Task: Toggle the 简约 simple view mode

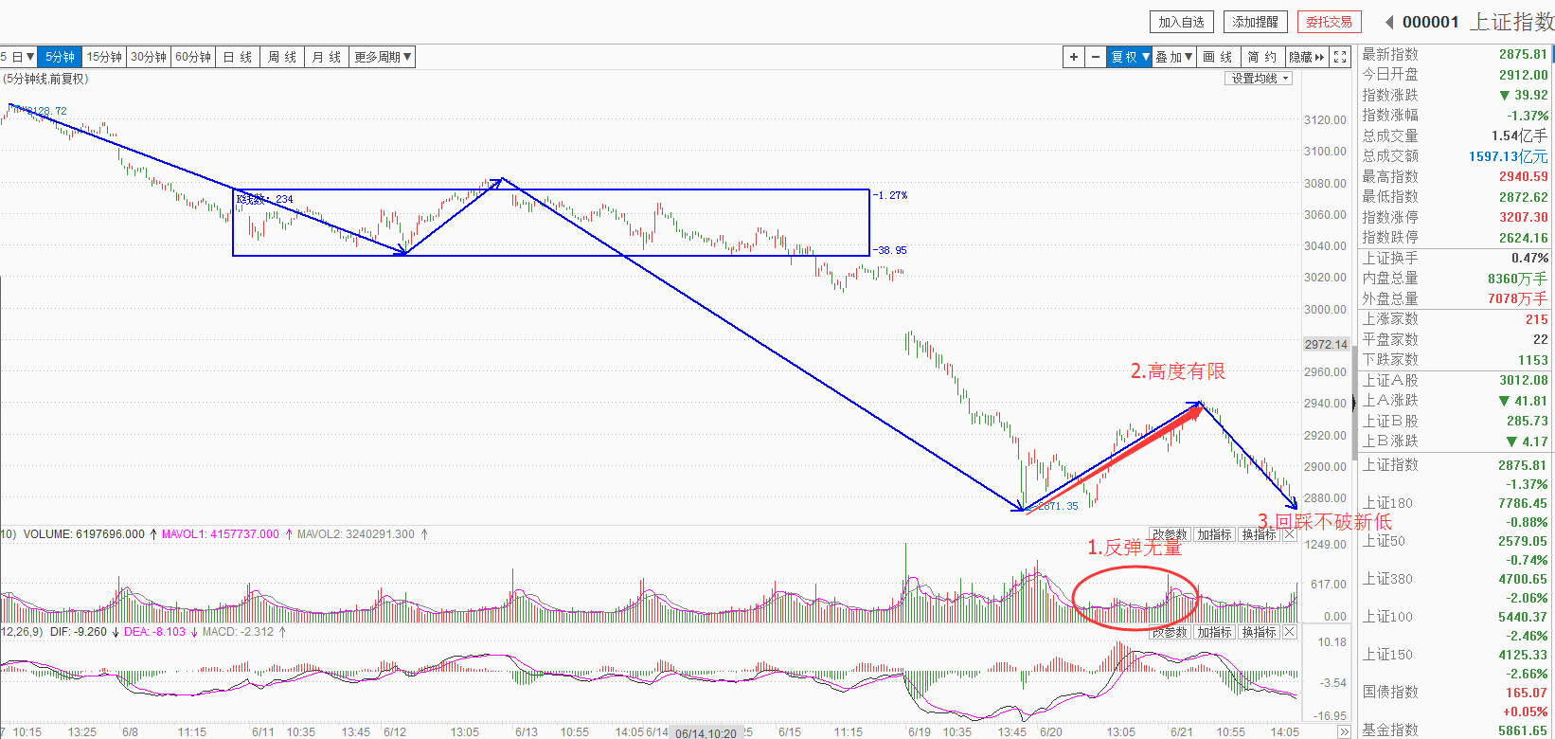Action: coord(1262,57)
